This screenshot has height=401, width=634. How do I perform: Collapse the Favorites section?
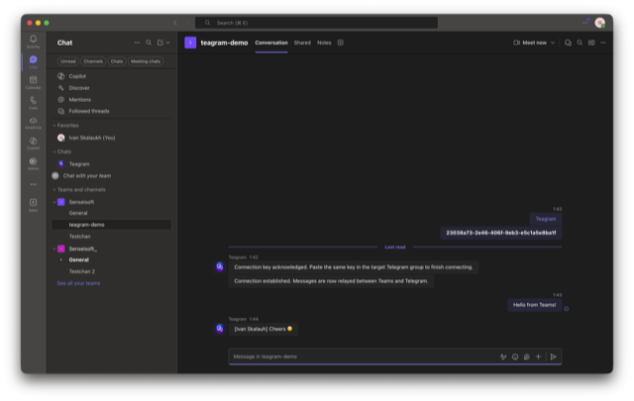click(54, 126)
